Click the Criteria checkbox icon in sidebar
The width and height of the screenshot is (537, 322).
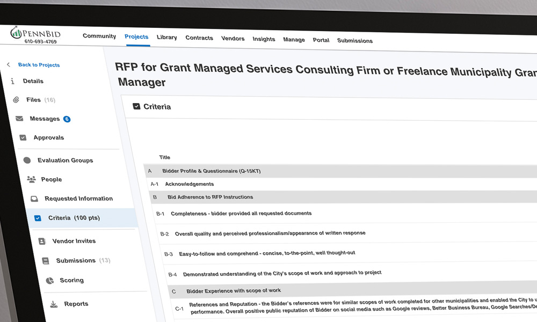[x=38, y=218]
